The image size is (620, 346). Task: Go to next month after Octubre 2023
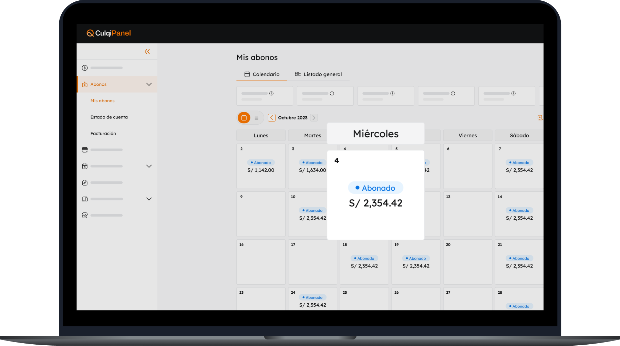[314, 118]
